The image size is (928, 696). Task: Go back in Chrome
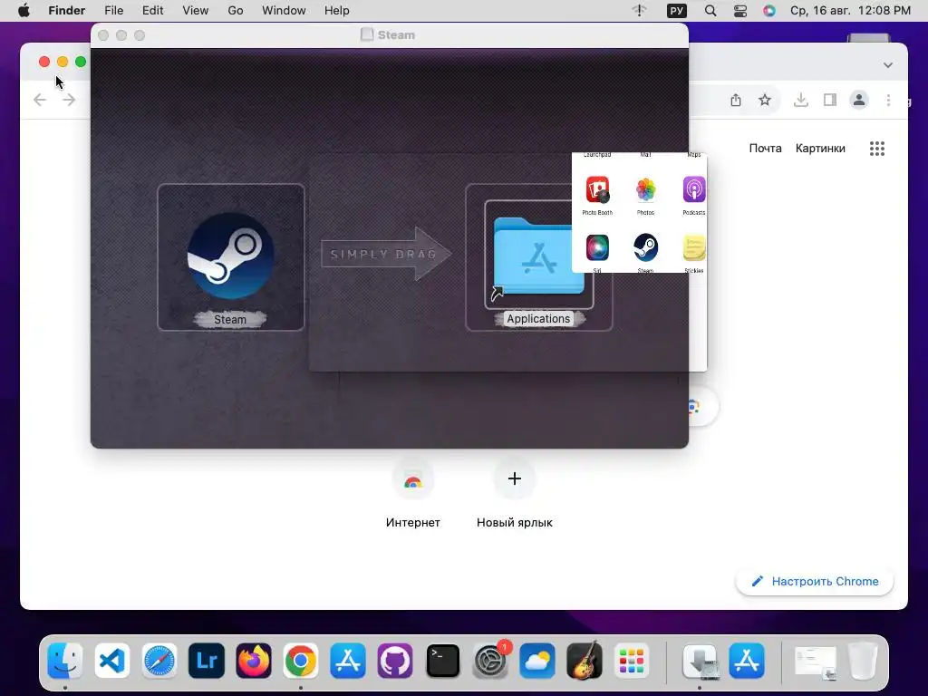40,100
